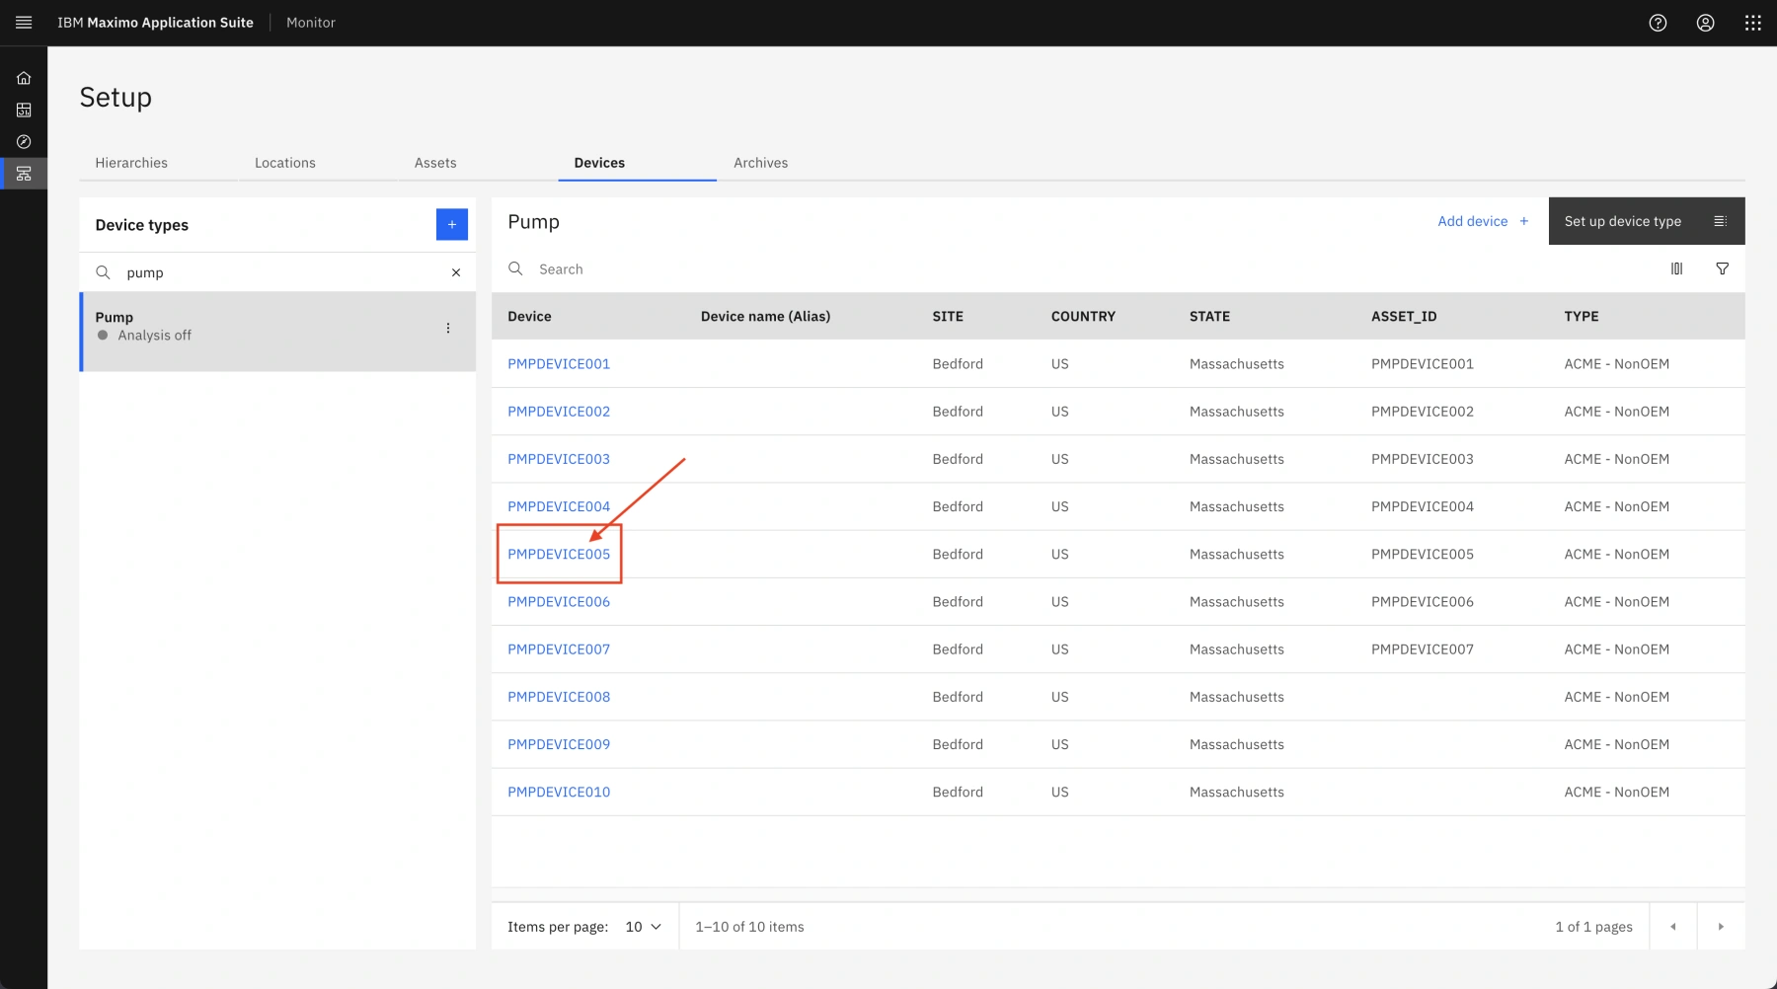Add a new device type with plus button
The width and height of the screenshot is (1777, 989).
point(451,224)
